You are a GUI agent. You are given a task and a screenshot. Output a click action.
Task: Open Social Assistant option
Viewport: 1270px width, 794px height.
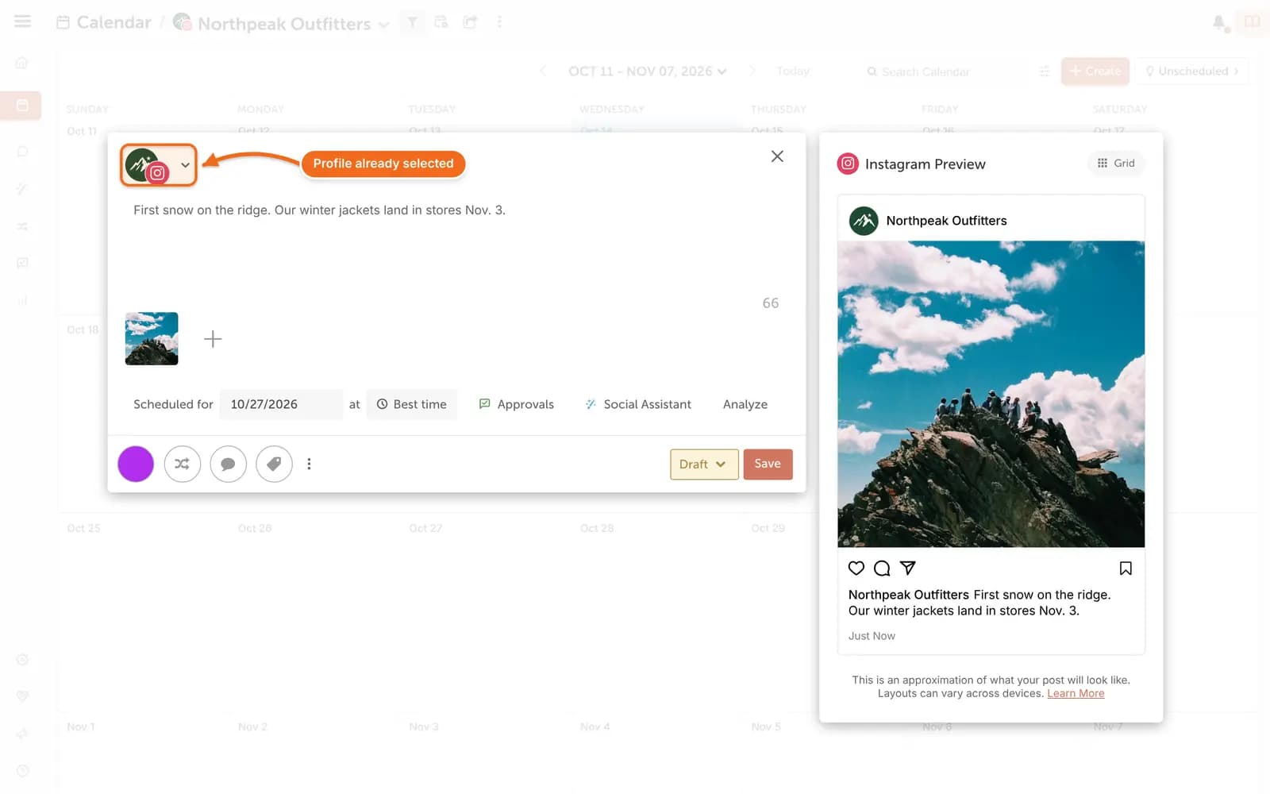[638, 404]
